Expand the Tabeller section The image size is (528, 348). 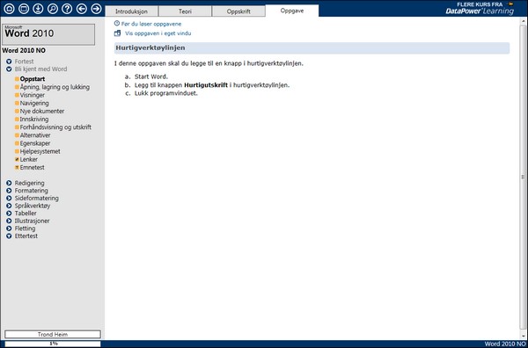pyautogui.click(x=9, y=214)
